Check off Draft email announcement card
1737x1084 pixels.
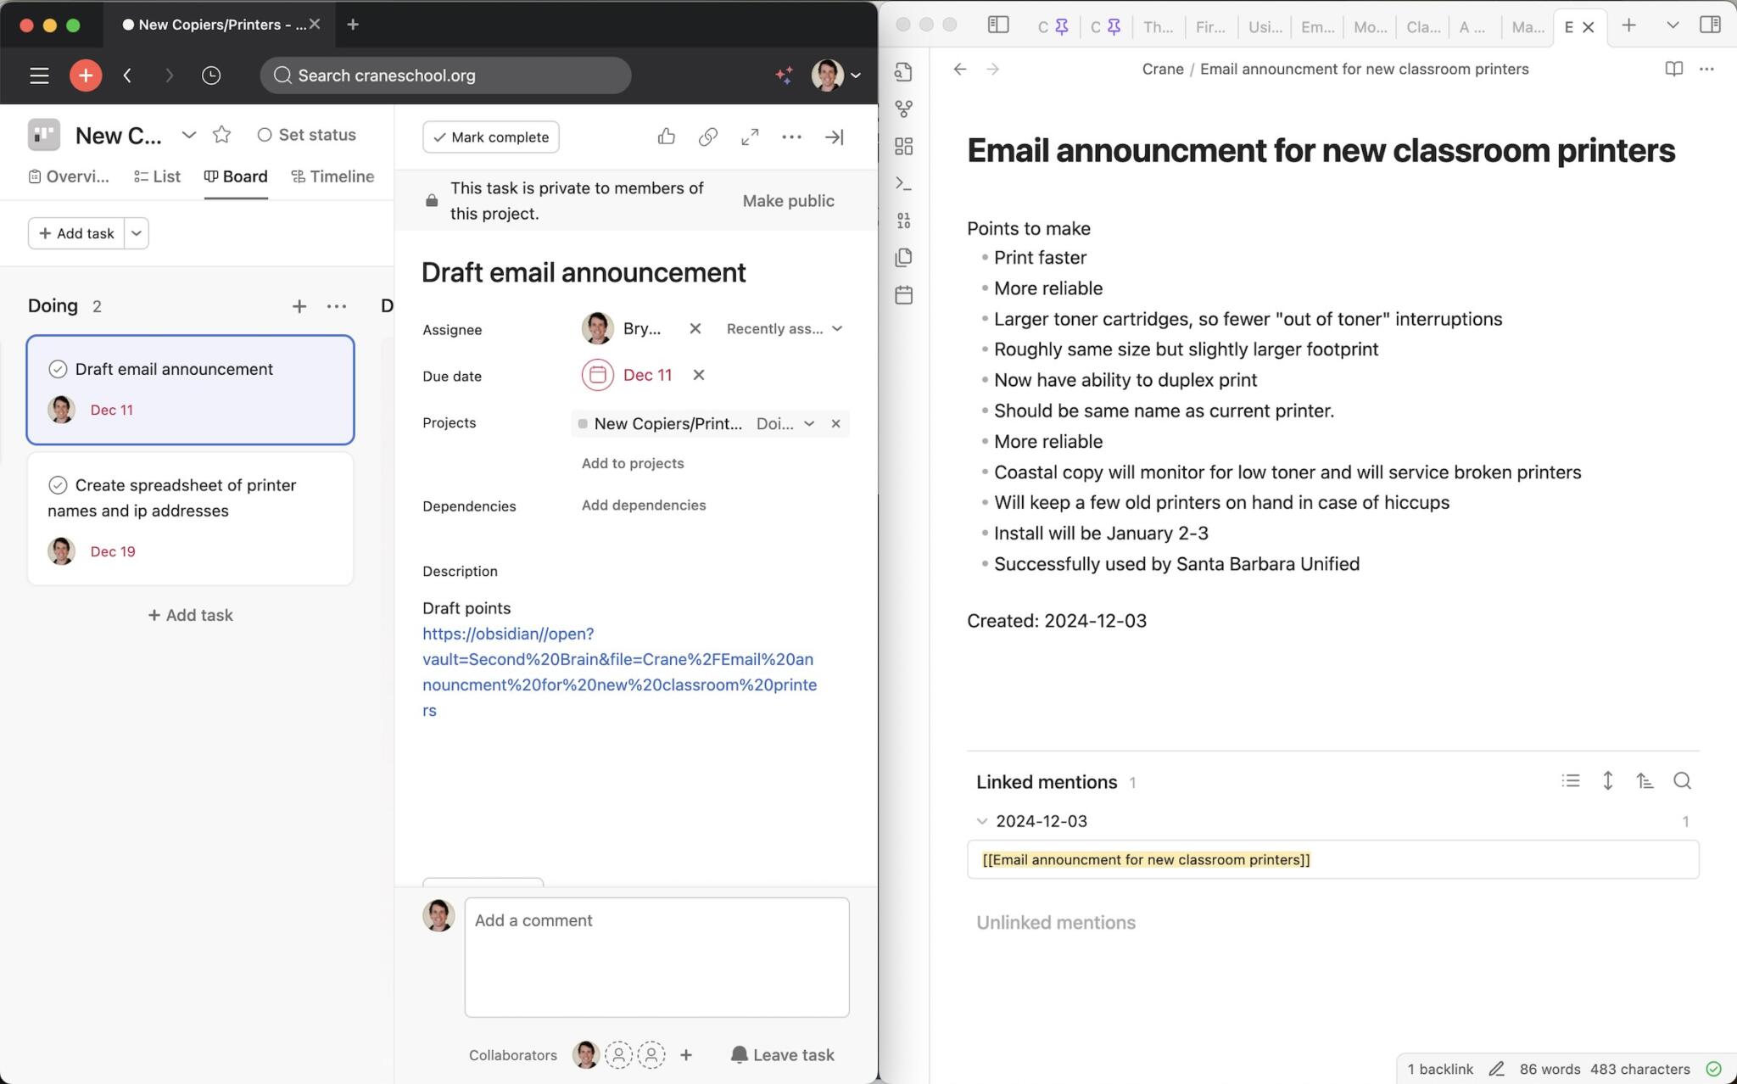[x=58, y=369]
